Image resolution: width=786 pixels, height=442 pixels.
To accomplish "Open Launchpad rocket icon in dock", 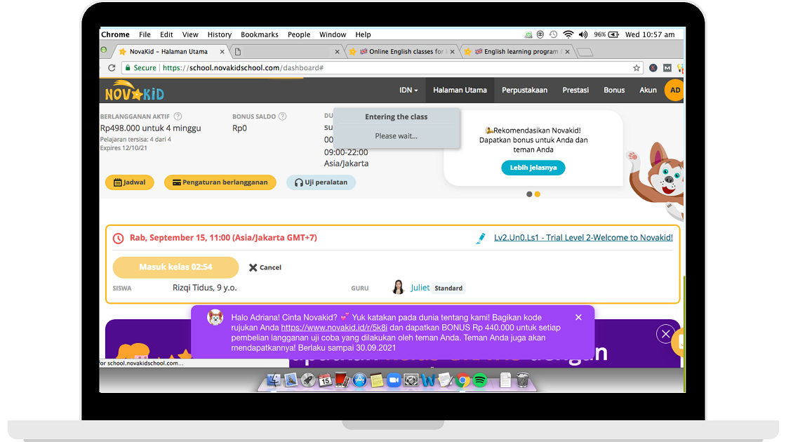I will [x=308, y=380].
